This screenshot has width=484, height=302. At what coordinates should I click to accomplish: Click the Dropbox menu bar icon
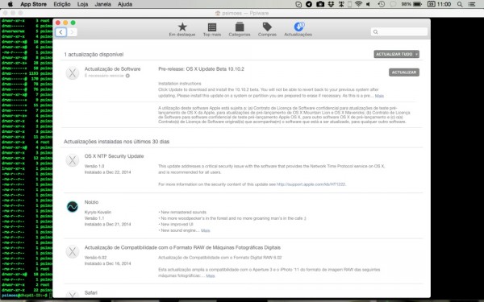331,4
